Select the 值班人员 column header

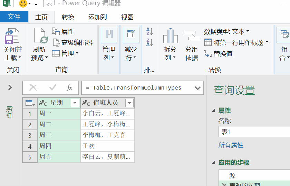[105, 103]
